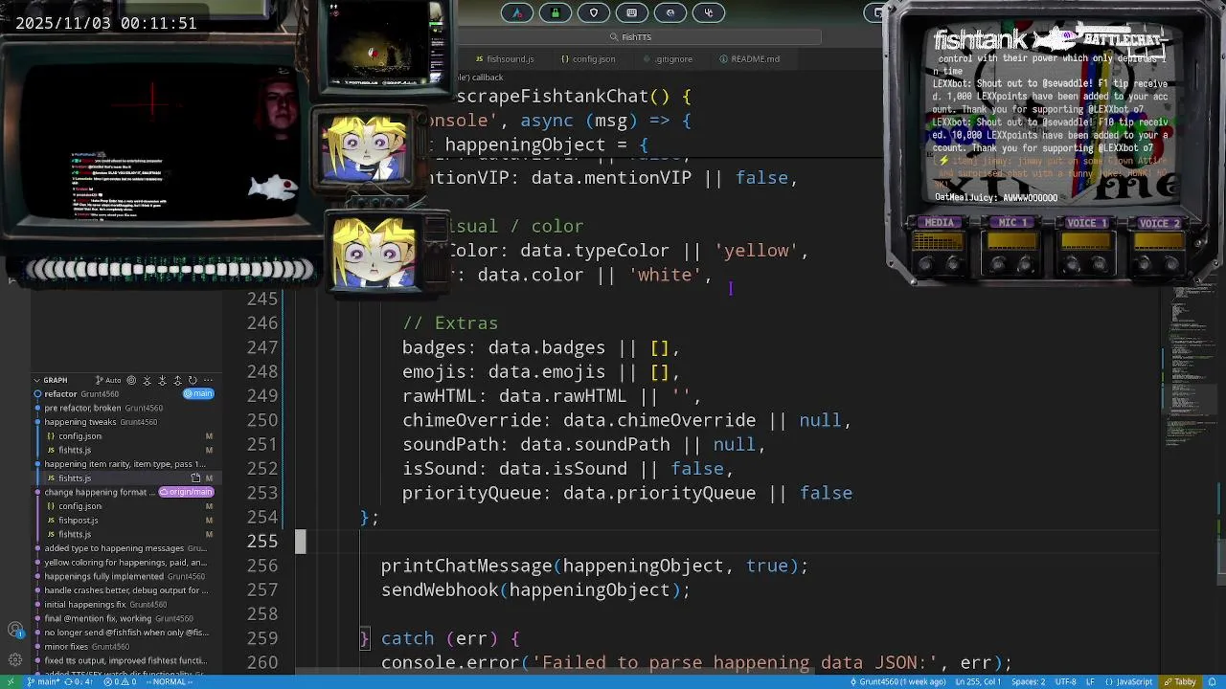Change LF end-of-line sequence
The width and height of the screenshot is (1226, 689).
[1090, 682]
